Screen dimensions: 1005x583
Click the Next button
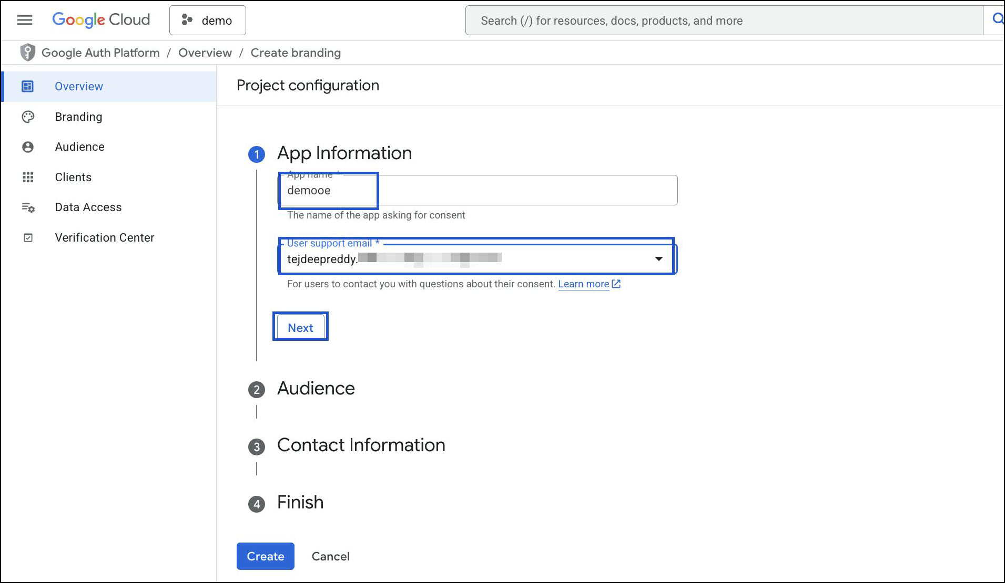click(300, 328)
